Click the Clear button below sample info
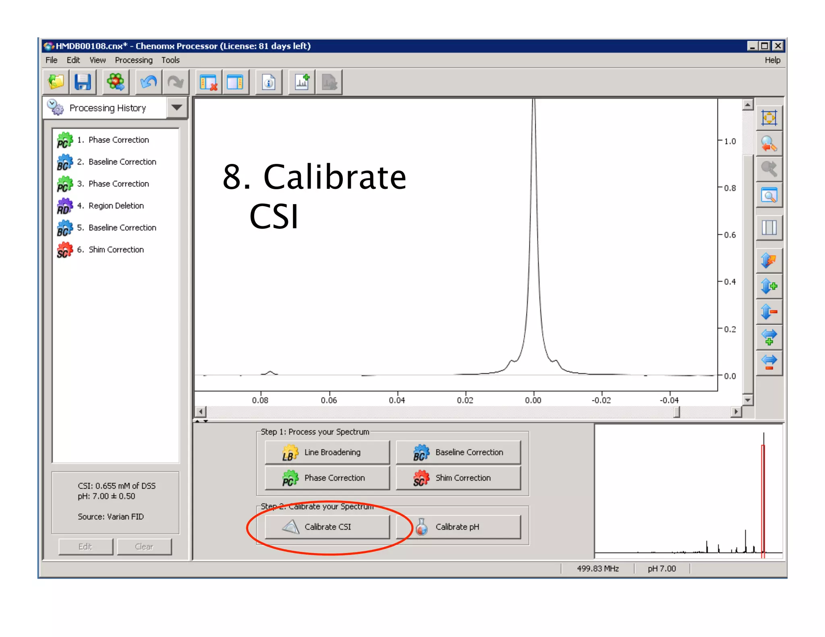Image resolution: width=825 pixels, height=637 pixels. 144,546
